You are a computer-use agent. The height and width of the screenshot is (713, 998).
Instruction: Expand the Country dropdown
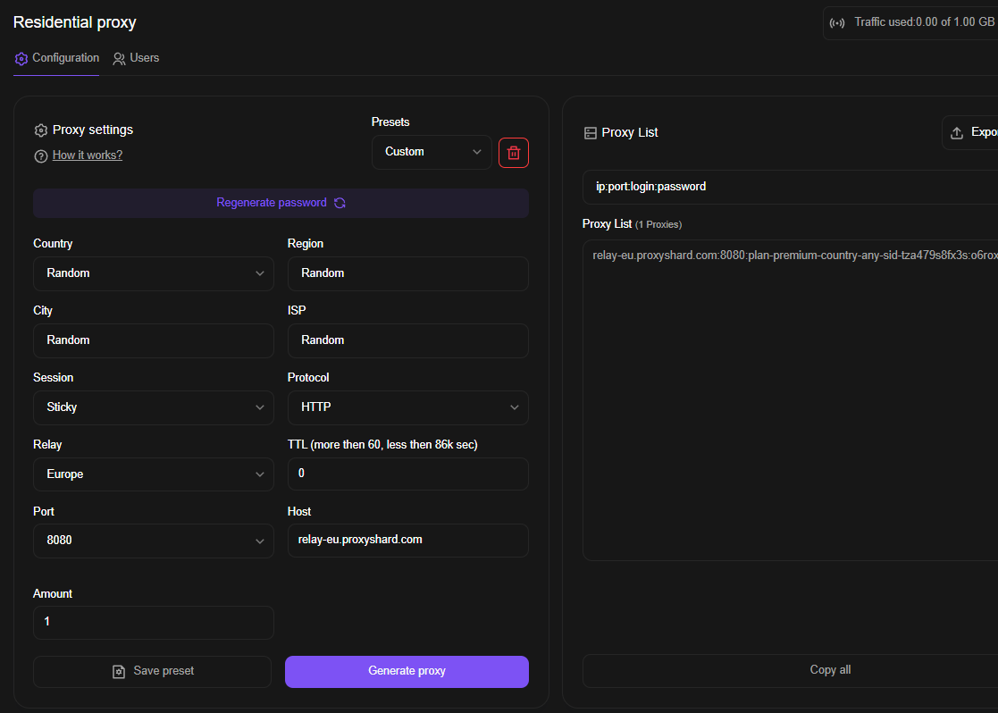click(153, 273)
